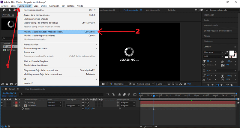Screen dimensions: 240x128
Task: Open parent dropdown for GIF FINAL layer
Action: 128,105
